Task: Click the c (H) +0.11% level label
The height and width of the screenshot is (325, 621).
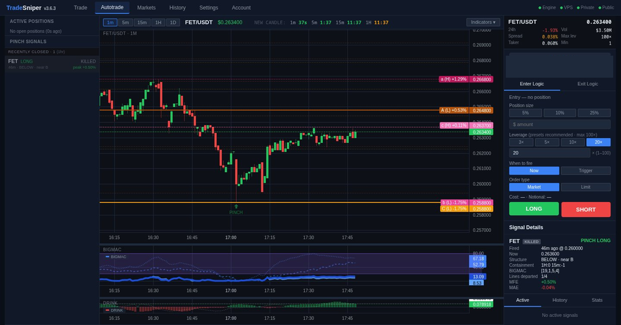Action: coord(455,126)
